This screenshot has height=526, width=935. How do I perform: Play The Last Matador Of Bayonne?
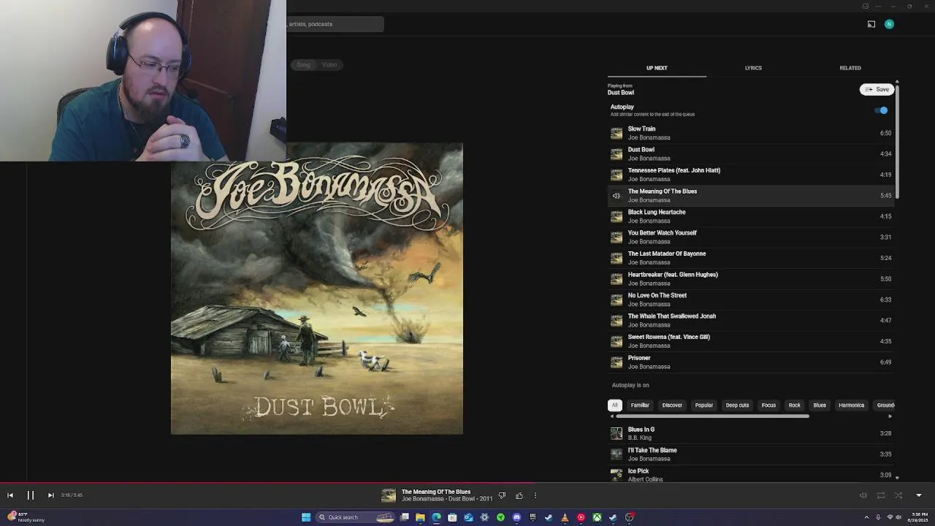[x=751, y=258]
